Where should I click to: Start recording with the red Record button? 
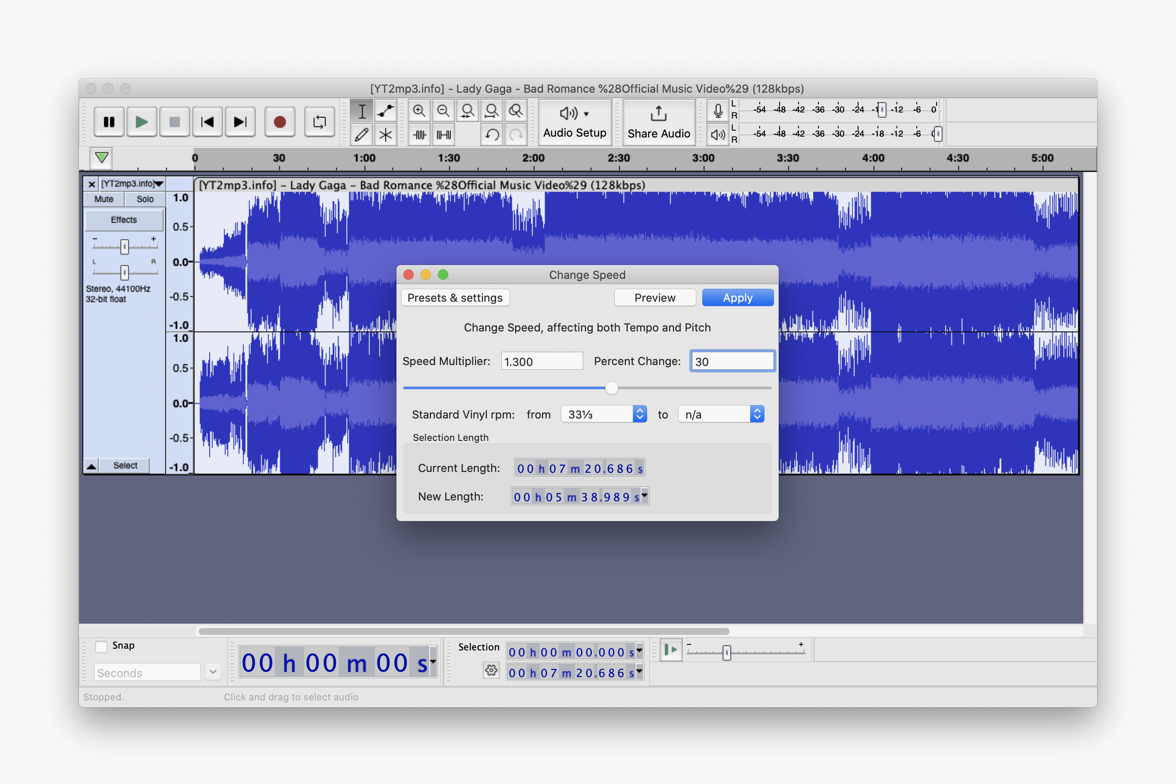pyautogui.click(x=280, y=122)
